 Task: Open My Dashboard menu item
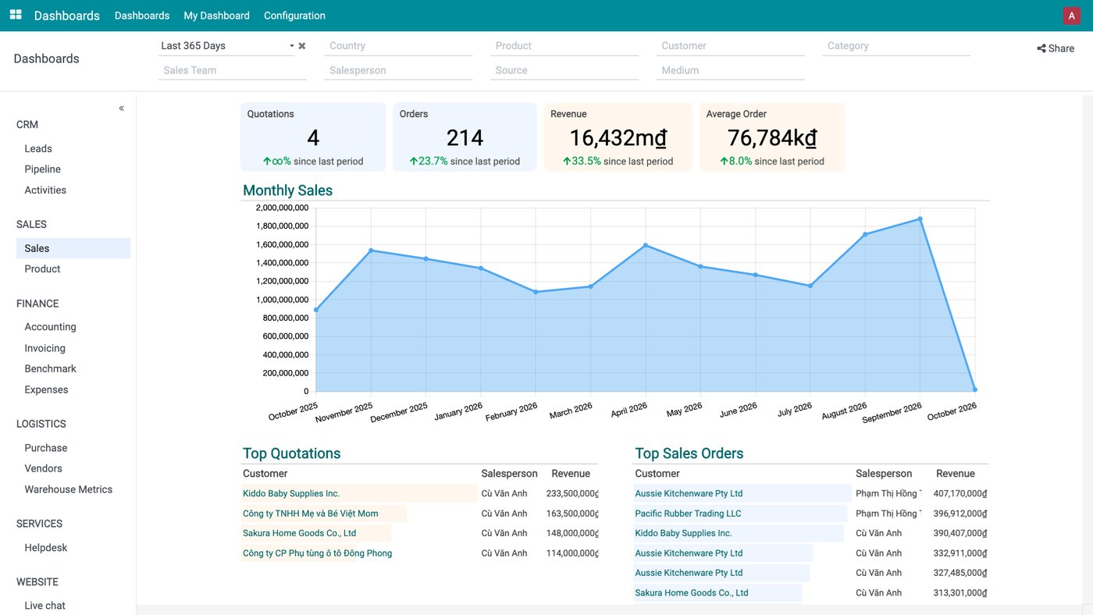click(216, 16)
